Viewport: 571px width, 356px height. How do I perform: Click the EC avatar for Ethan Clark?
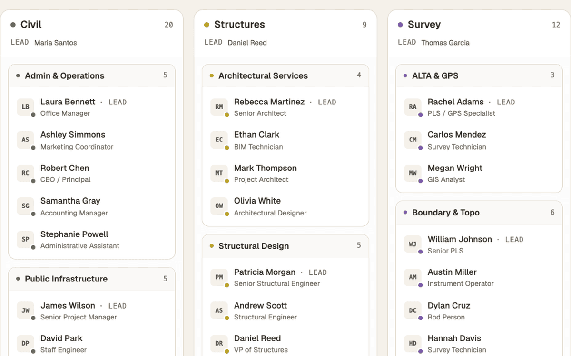(219, 140)
